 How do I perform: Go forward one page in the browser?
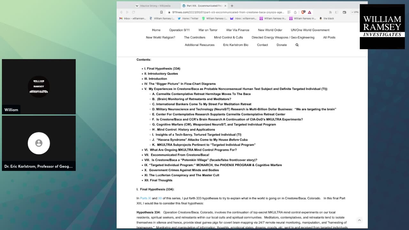tap(127, 12)
